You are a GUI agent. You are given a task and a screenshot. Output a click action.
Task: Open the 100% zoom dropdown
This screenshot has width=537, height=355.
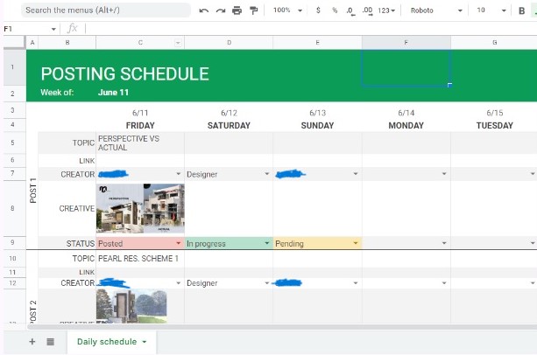(287, 10)
